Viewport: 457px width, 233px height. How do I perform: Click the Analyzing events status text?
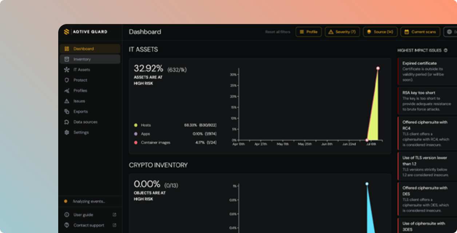click(89, 201)
